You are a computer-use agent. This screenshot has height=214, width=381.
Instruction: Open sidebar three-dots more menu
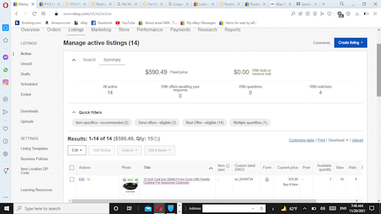(6, 197)
